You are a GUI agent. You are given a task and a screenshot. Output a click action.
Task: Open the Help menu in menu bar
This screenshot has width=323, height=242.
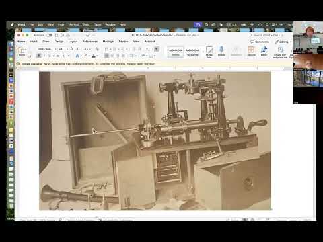point(122,24)
